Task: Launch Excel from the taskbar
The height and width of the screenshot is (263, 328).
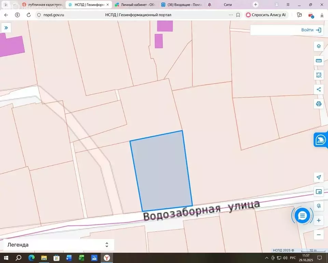Action: [81, 259]
